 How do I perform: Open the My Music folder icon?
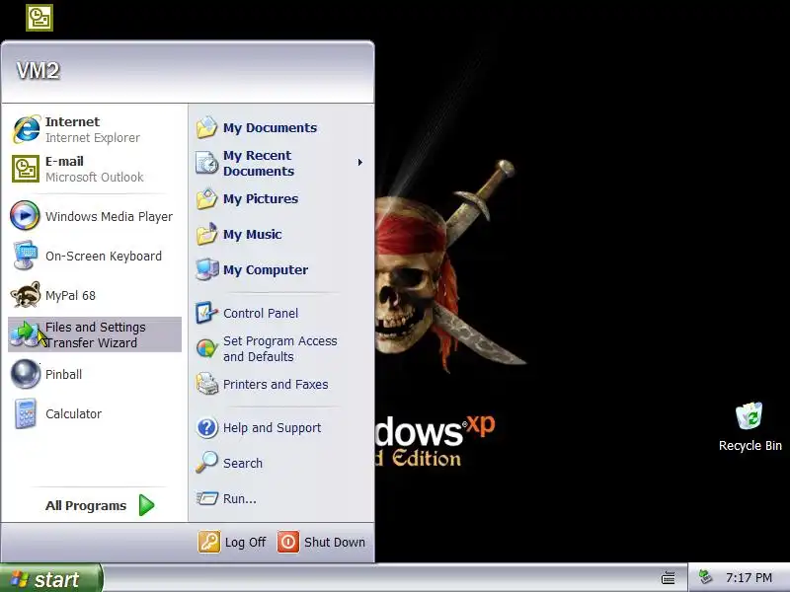[x=206, y=234]
